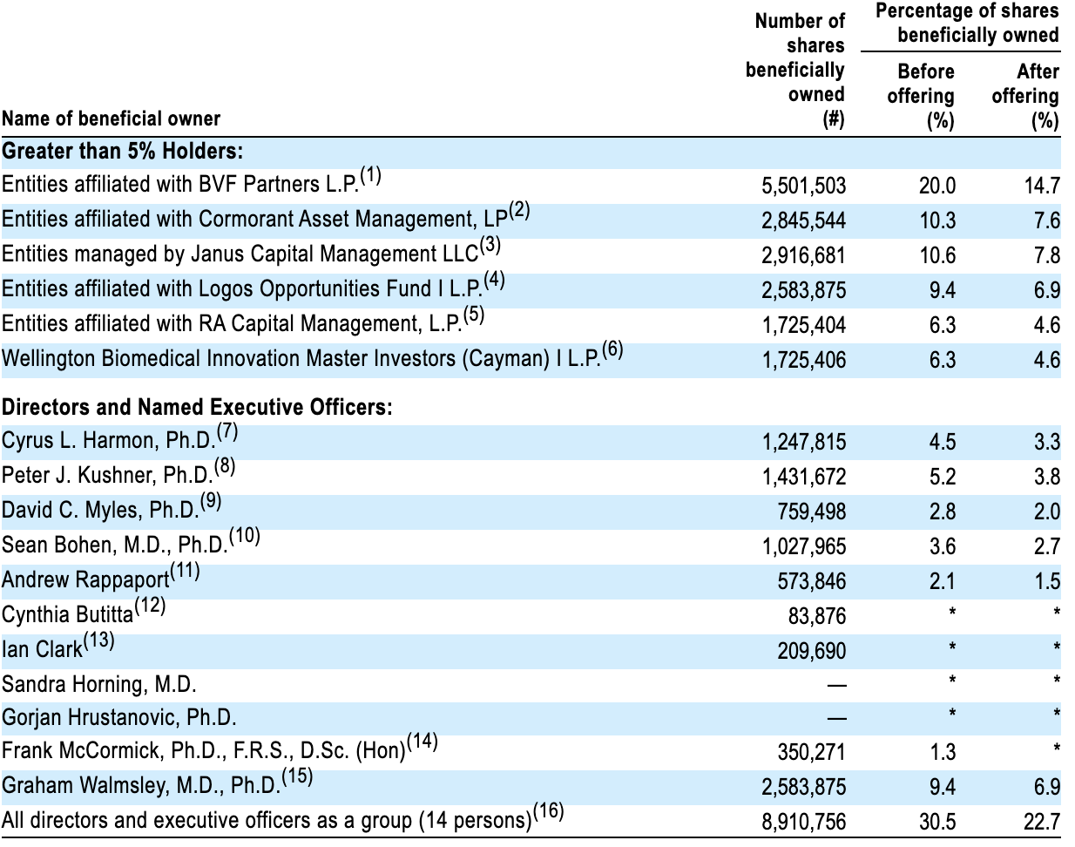Click the 20.0 before-offering value for BVF
Image resolution: width=1075 pixels, height=847 pixels.
click(x=937, y=186)
